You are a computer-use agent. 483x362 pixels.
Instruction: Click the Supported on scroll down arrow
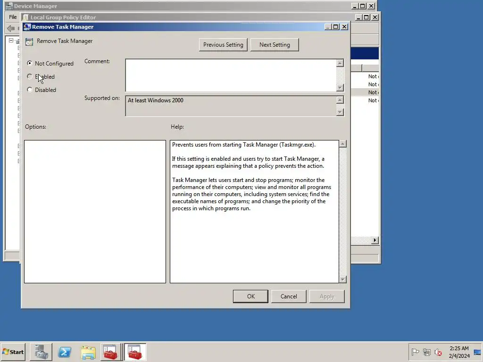click(340, 112)
